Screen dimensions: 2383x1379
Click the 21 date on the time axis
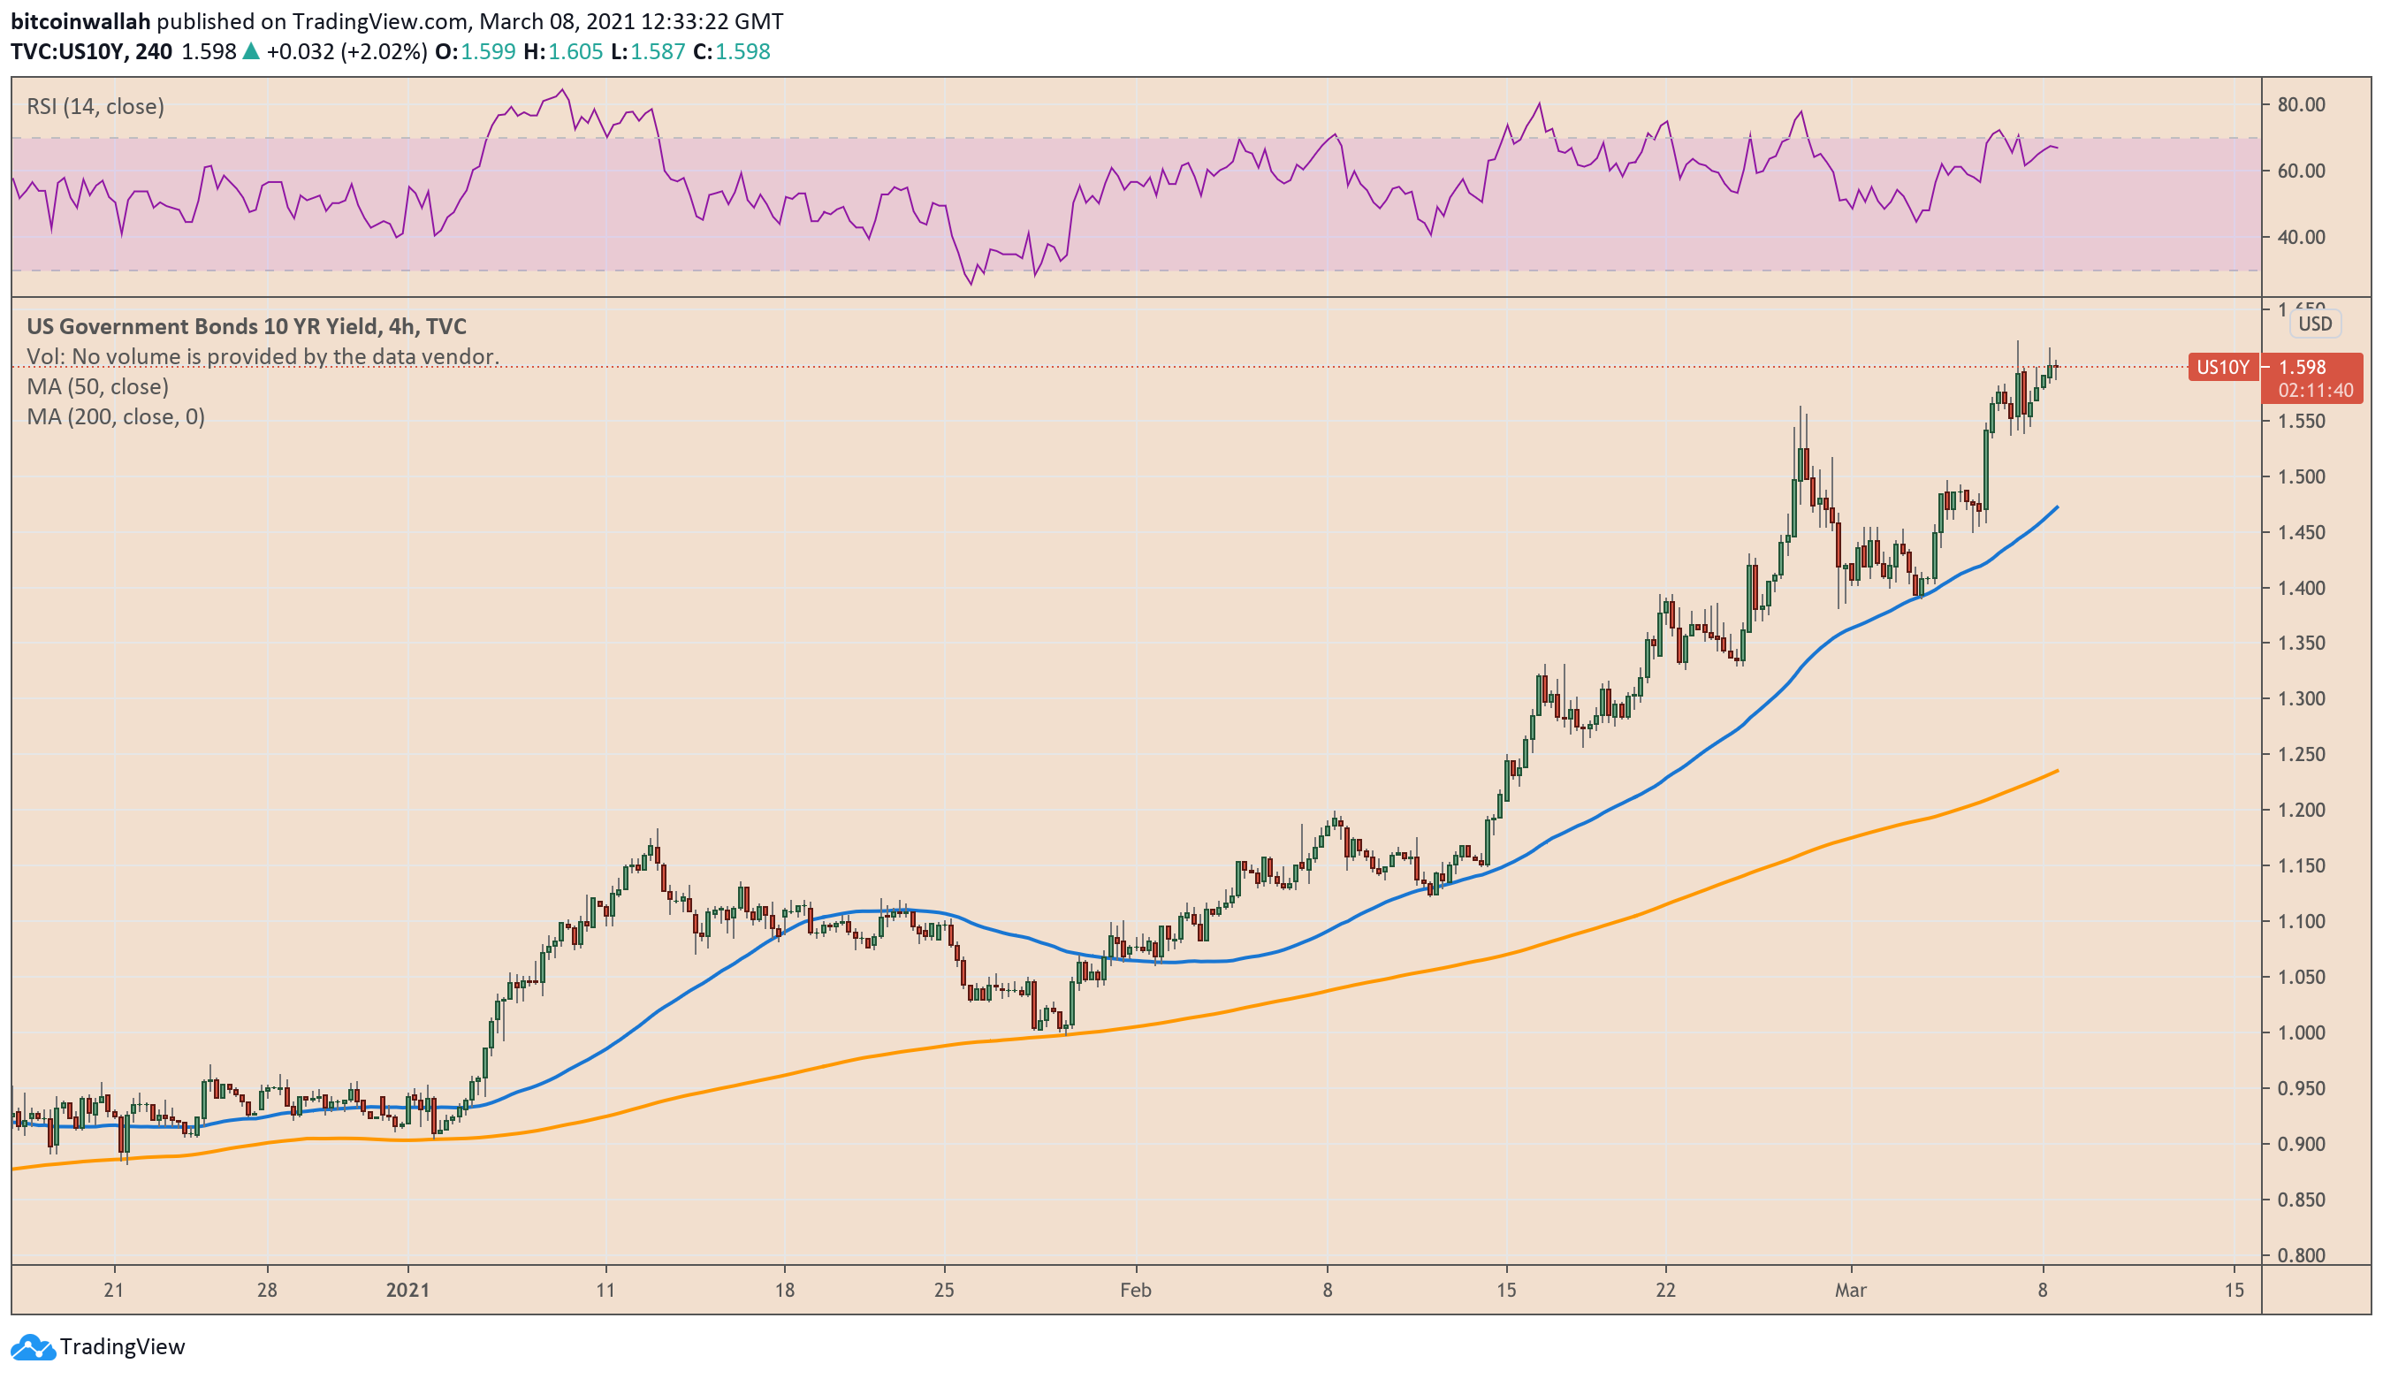point(113,1290)
